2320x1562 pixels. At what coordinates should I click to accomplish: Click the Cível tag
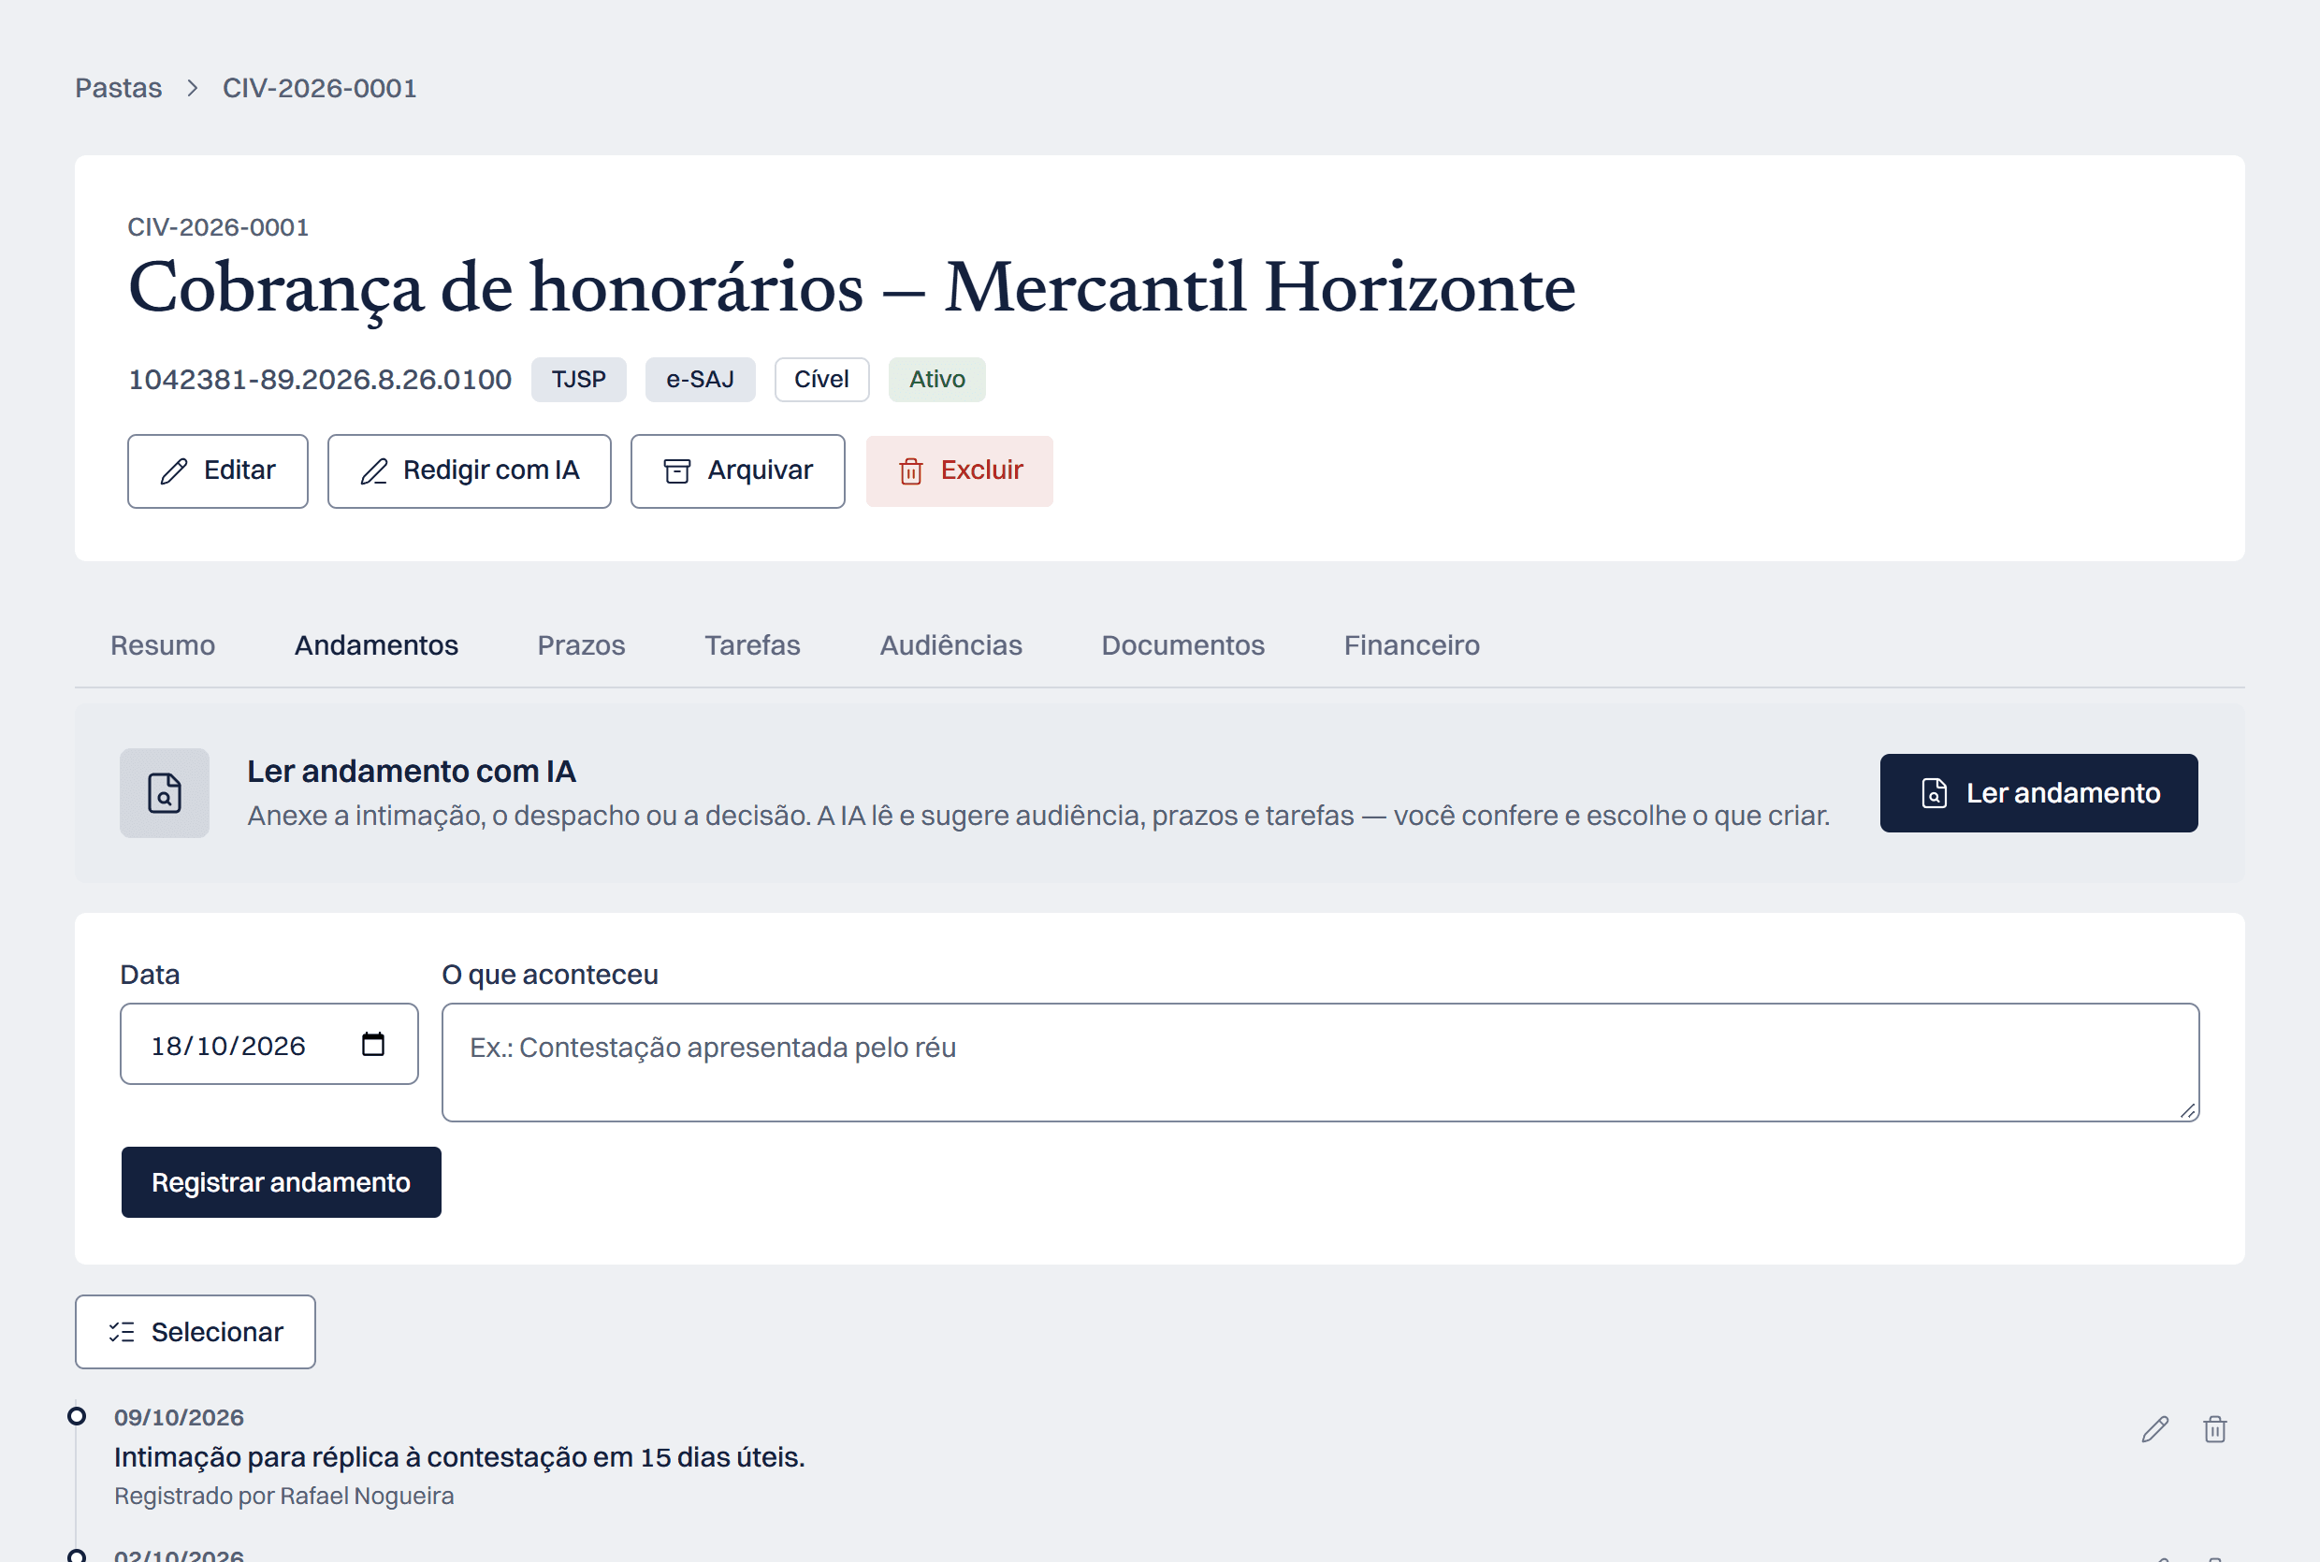[821, 380]
